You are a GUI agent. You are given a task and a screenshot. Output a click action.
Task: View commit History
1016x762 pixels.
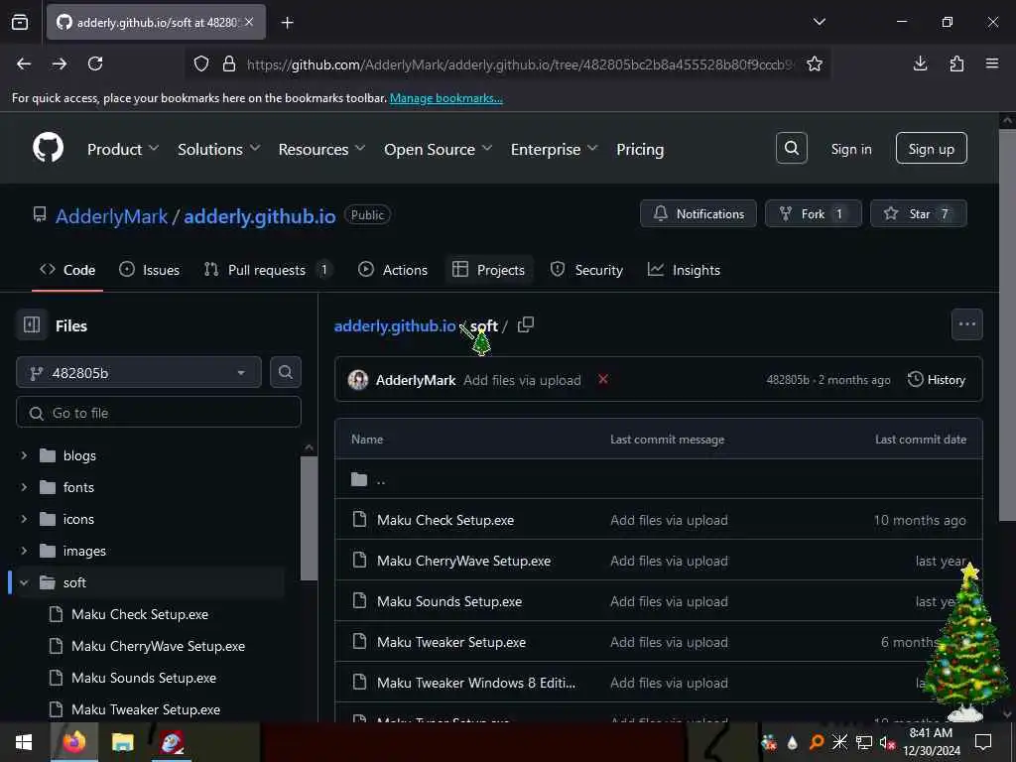tap(937, 380)
